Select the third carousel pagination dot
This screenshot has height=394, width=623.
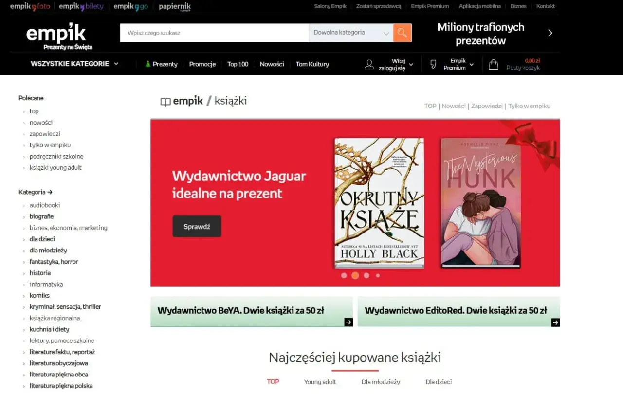[x=366, y=275]
